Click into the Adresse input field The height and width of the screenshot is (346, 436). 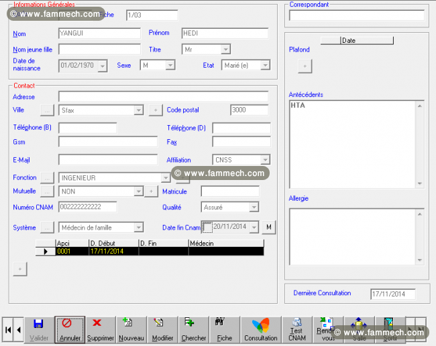pos(164,96)
